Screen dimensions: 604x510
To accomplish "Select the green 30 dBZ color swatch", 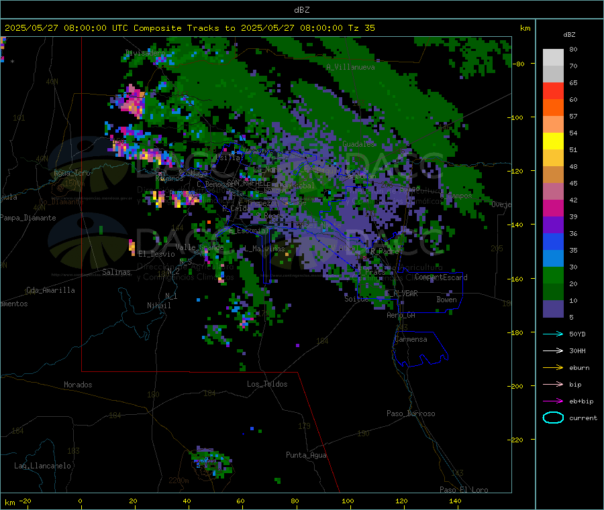I will pos(553,275).
